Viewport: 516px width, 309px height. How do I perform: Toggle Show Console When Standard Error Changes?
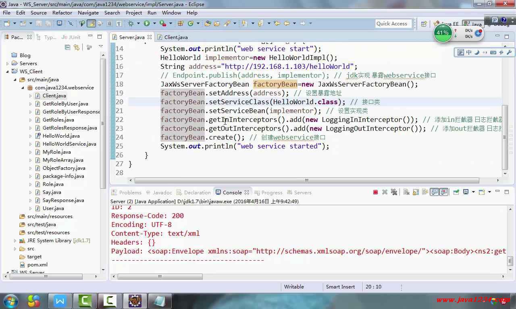click(444, 192)
